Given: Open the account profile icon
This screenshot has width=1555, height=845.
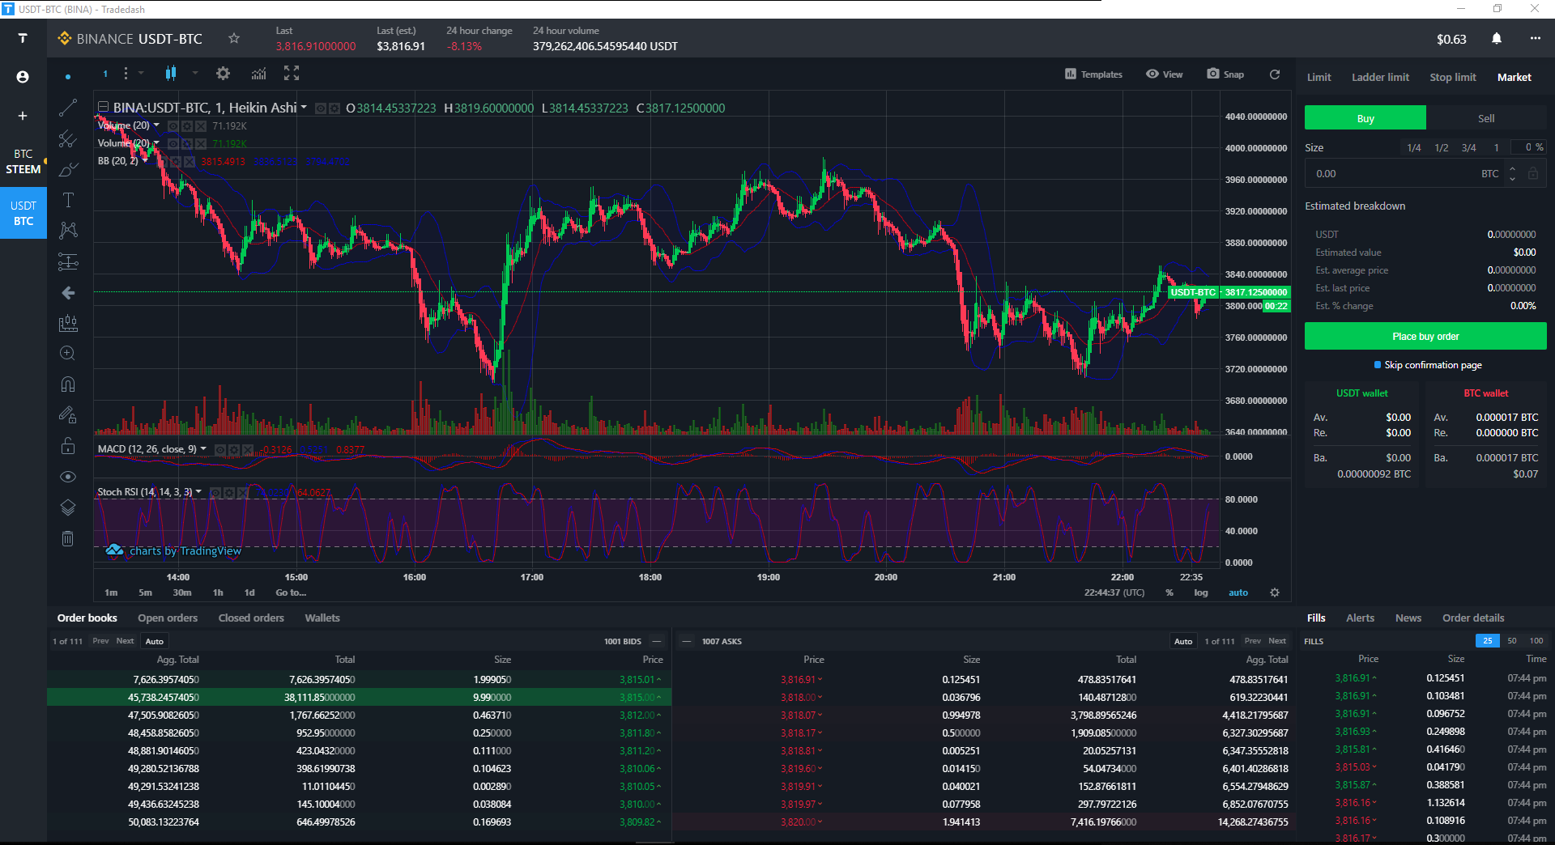Looking at the screenshot, I should [x=23, y=77].
